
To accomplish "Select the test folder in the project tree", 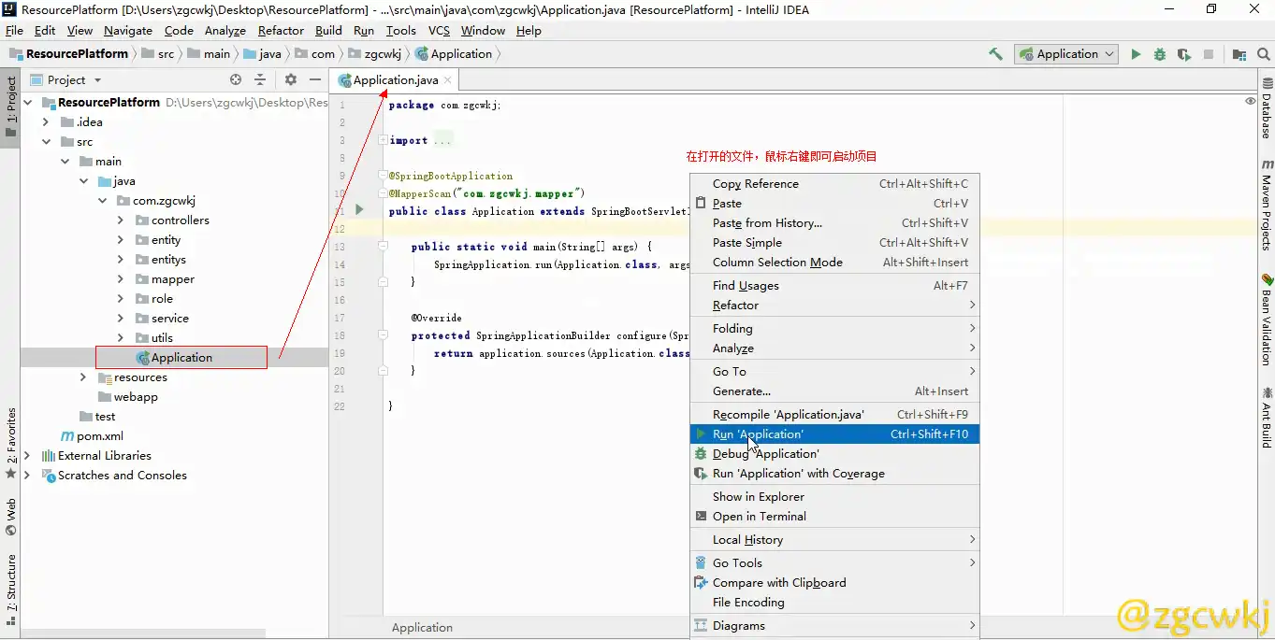I will click(x=97, y=417).
